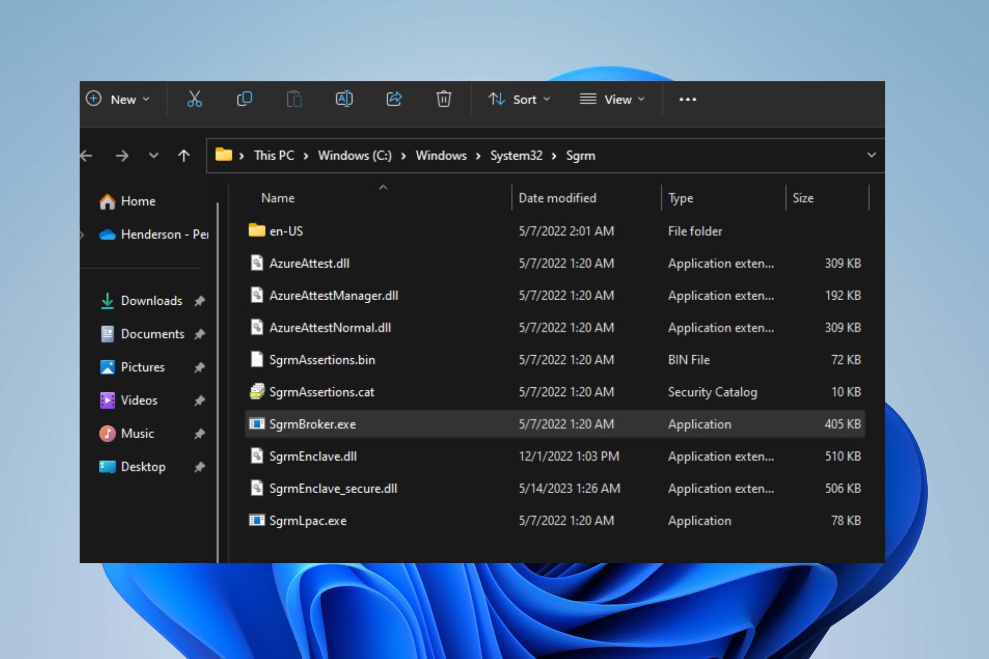Screen dimensions: 989x659
Task: Select System32 in breadcrumb path
Action: pyautogui.click(x=516, y=155)
